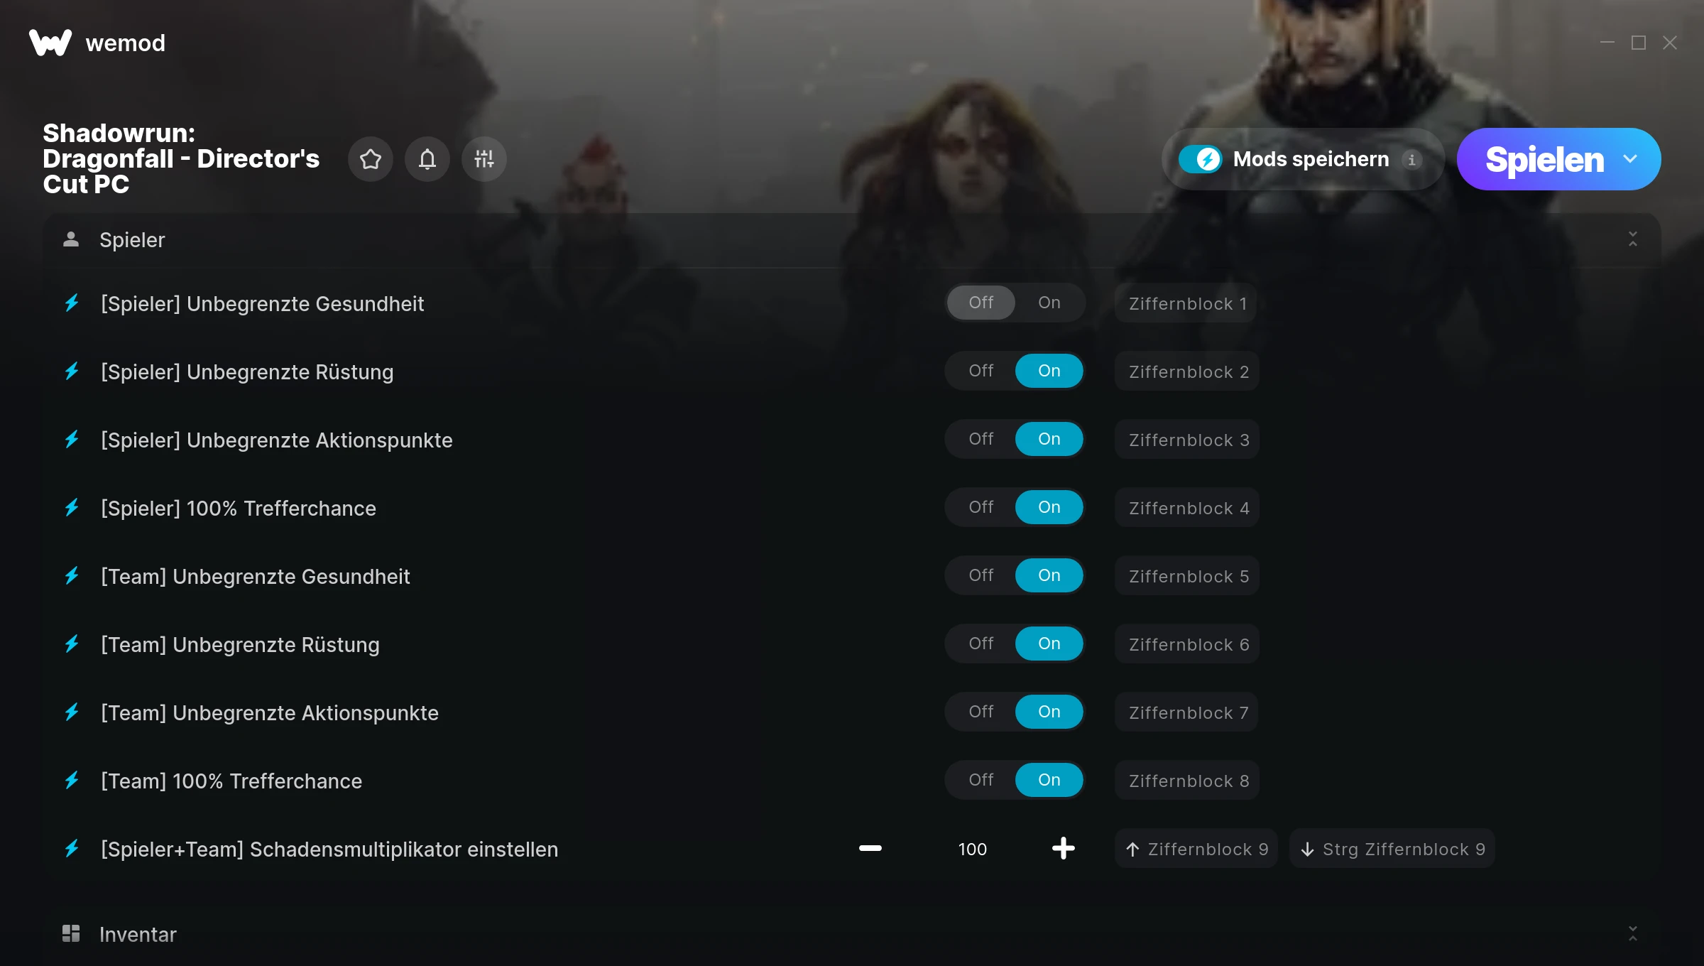Viewport: 1704px width, 966px height.
Task: Turn on Spieler Unbegrenzte Gesundheit
Action: [1049, 303]
